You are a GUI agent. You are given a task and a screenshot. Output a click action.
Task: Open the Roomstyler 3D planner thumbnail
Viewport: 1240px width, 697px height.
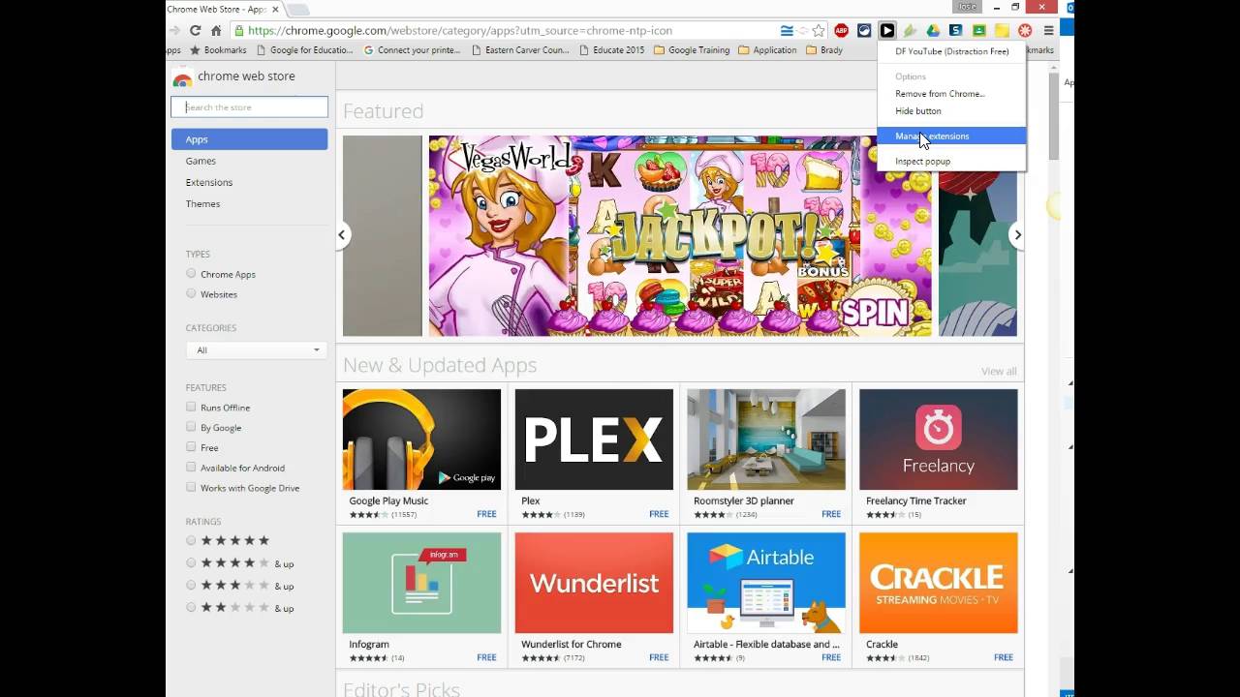[x=766, y=439]
